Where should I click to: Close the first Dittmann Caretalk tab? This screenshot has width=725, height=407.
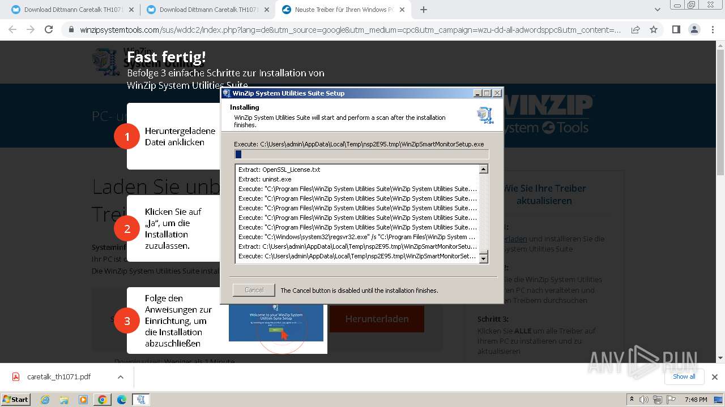(131, 10)
